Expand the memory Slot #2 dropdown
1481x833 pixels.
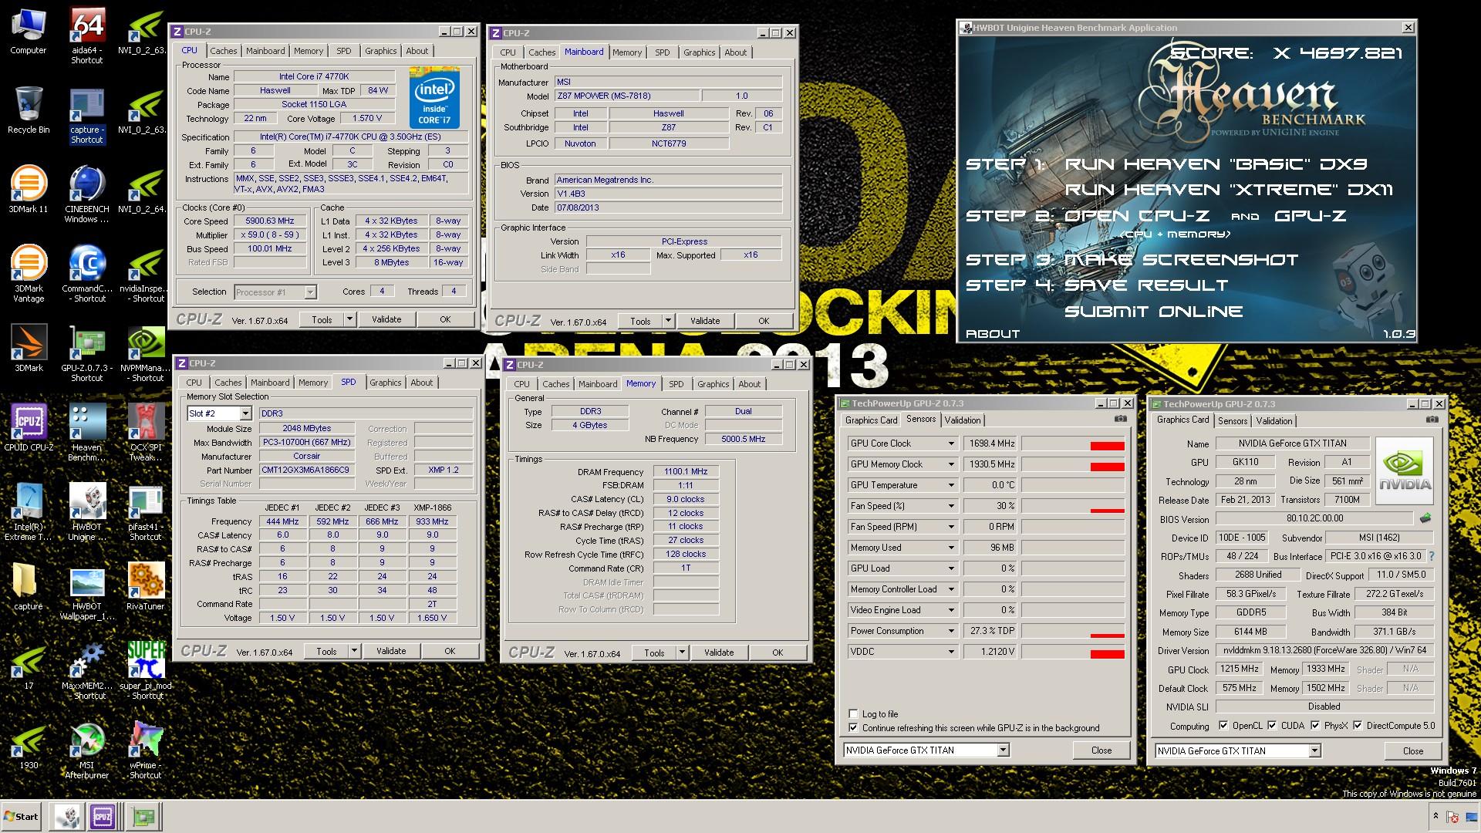(x=245, y=413)
